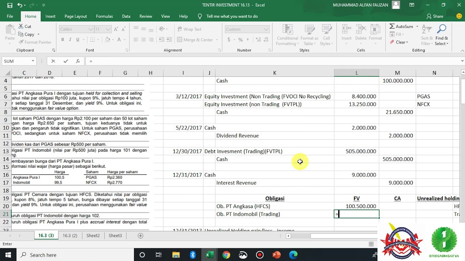
Task: Open sheet tab 16.3 (2)
Action: click(70, 236)
